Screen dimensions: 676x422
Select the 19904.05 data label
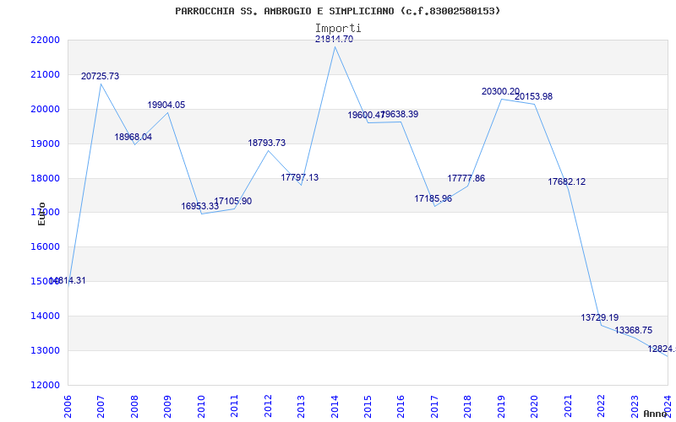pos(166,105)
